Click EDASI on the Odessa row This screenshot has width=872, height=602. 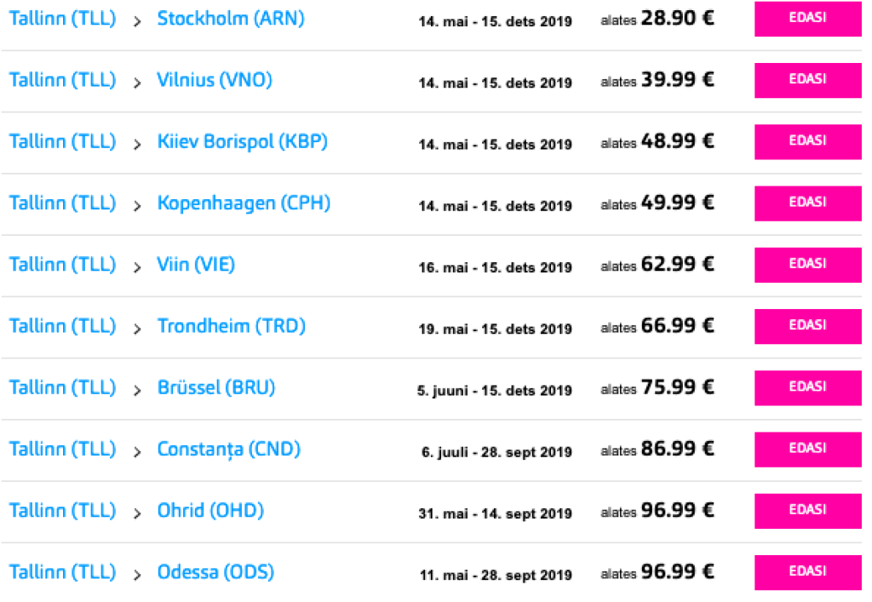click(x=807, y=572)
